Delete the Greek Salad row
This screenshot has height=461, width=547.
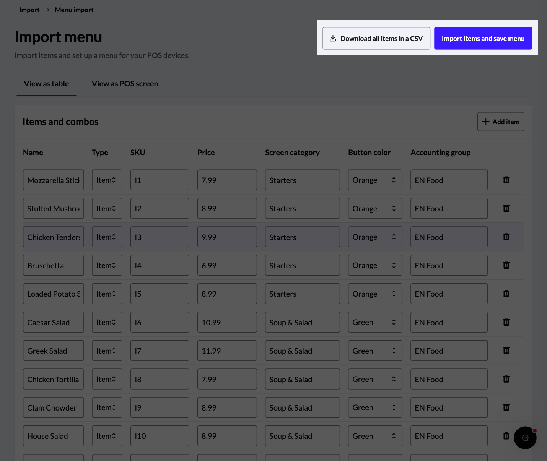coord(506,351)
